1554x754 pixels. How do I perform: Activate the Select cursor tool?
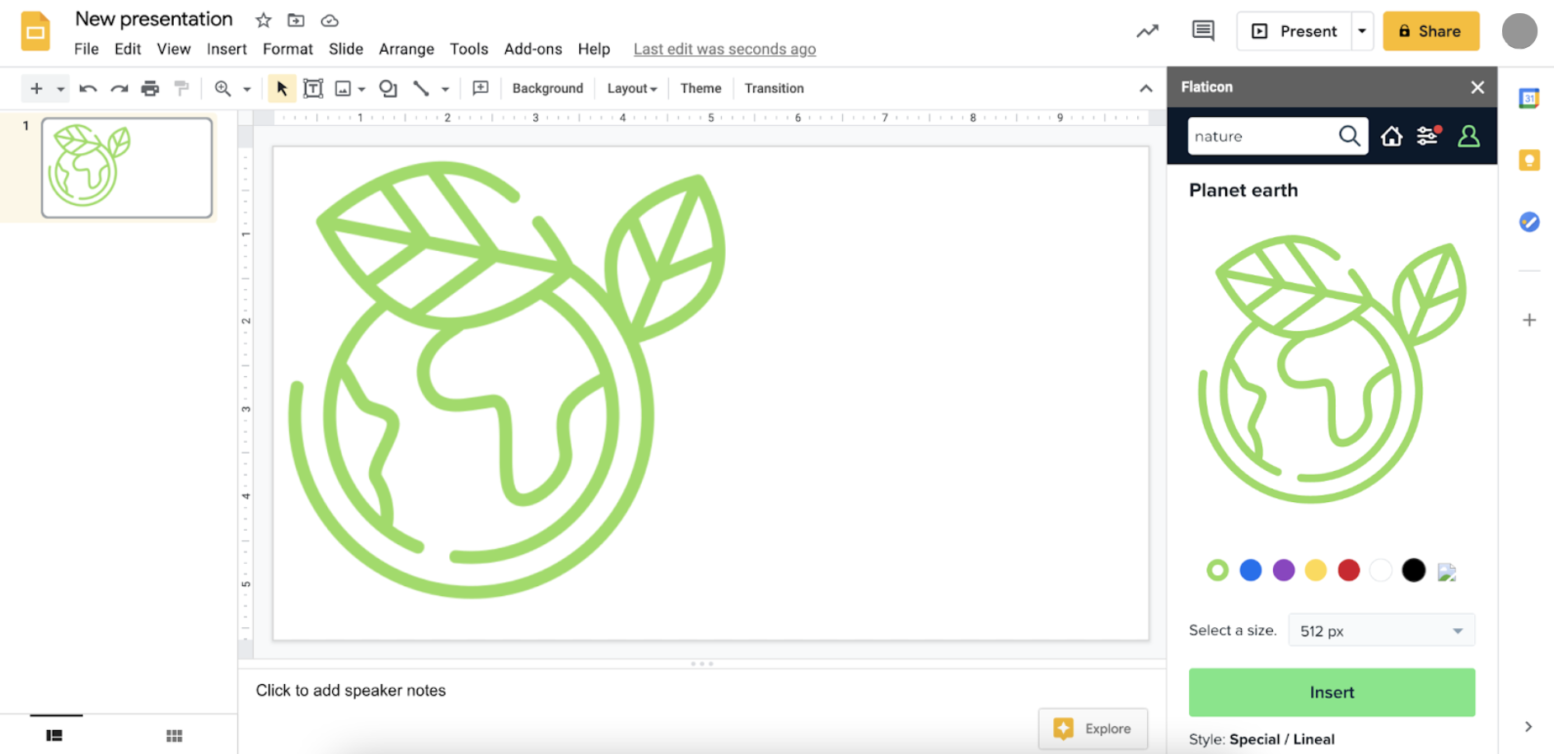coord(282,88)
